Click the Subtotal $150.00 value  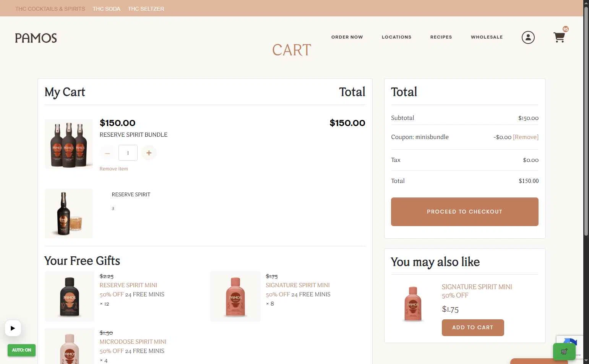[x=528, y=118]
